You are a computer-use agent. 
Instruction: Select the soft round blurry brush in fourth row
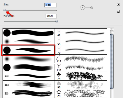pos(29,59)
